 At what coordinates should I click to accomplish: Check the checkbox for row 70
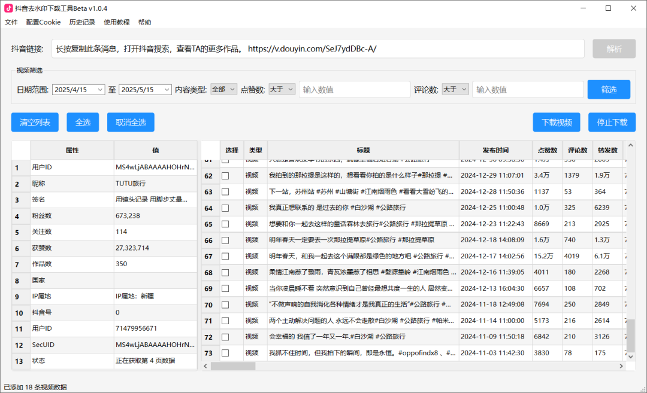[x=225, y=305]
